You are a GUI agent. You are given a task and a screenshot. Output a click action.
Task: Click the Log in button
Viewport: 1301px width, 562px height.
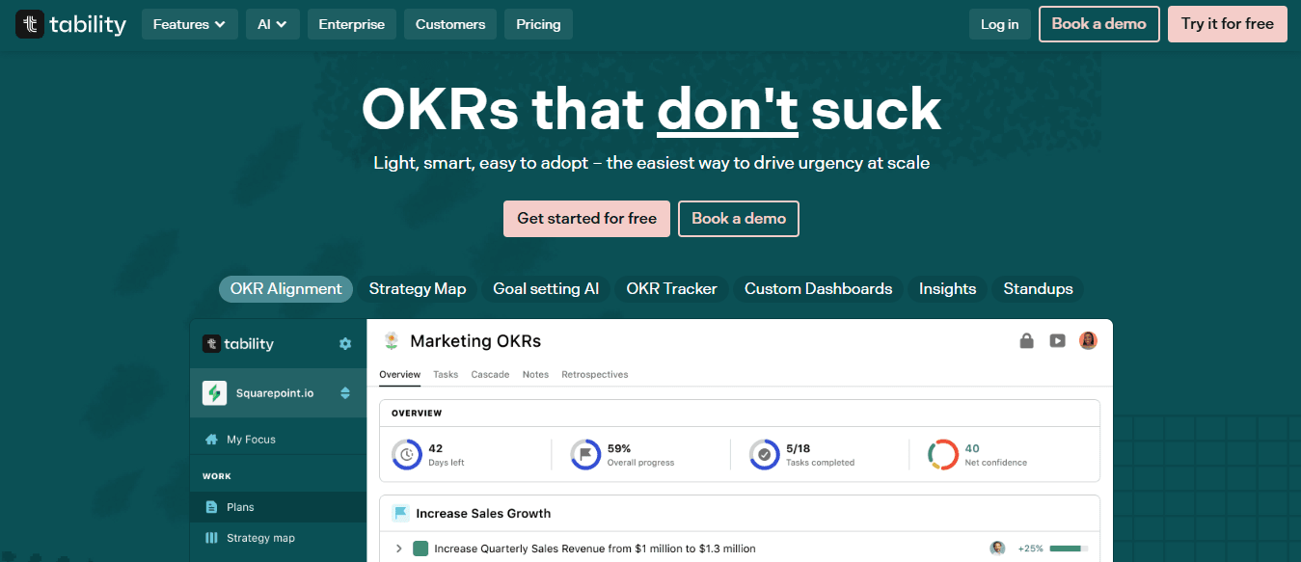click(x=999, y=24)
